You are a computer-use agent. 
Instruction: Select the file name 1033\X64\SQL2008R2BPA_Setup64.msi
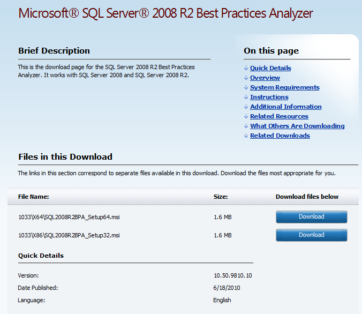click(x=69, y=217)
